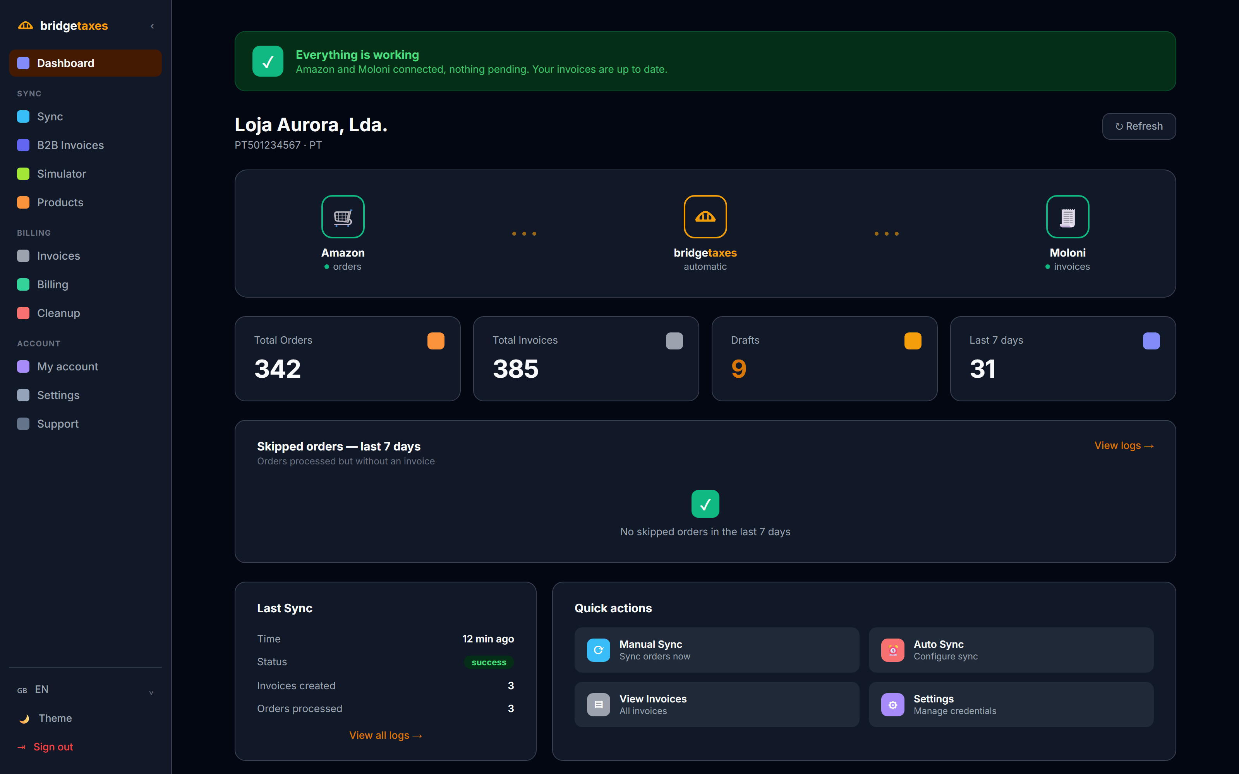Click the Invoices created value 3
This screenshot has width=1239, height=774.
click(x=510, y=686)
